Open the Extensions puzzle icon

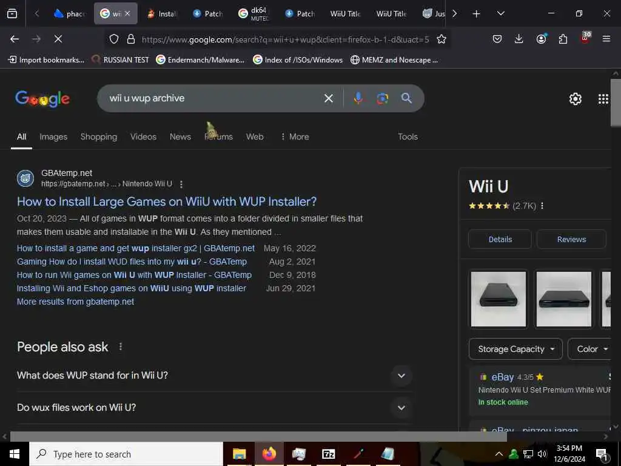point(563,39)
